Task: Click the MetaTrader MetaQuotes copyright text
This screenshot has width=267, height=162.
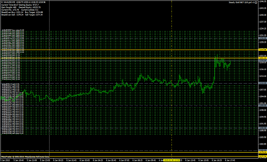Action: tap(25, 157)
